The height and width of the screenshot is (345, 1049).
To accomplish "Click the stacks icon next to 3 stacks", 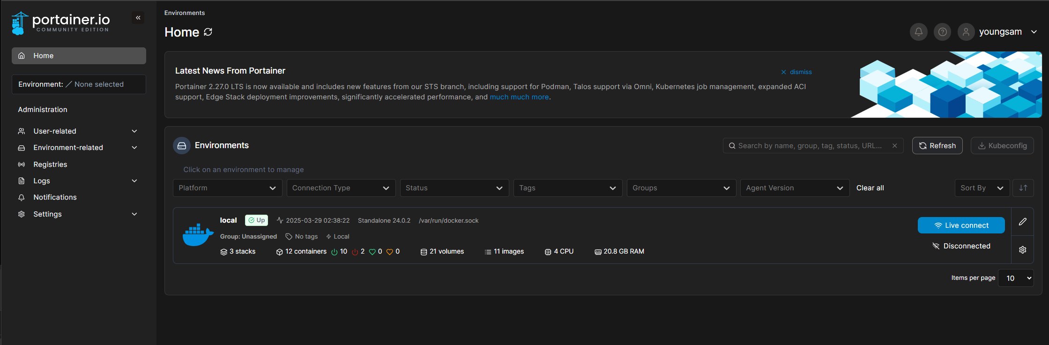I will point(224,252).
